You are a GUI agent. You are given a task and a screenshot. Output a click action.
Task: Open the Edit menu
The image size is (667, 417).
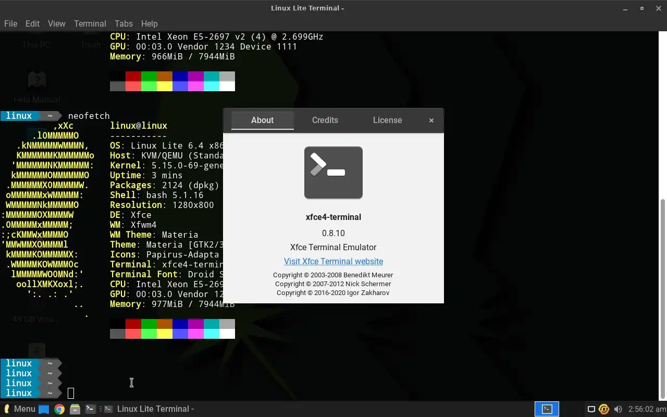tap(32, 23)
